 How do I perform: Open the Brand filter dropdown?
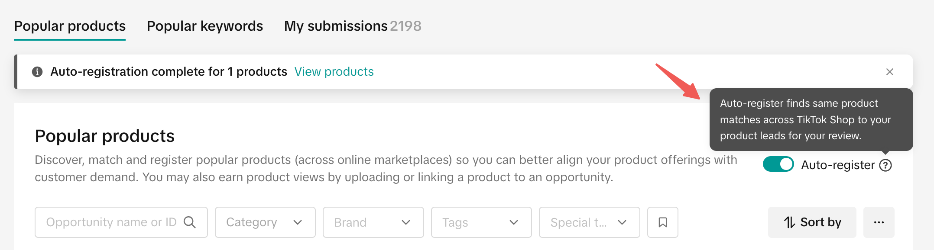pos(373,222)
